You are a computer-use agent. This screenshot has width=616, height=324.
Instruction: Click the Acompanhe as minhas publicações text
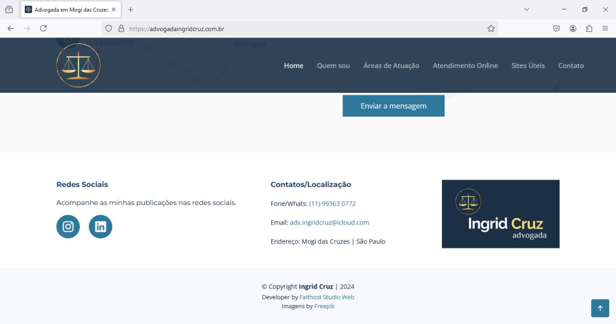pyautogui.click(x=146, y=203)
